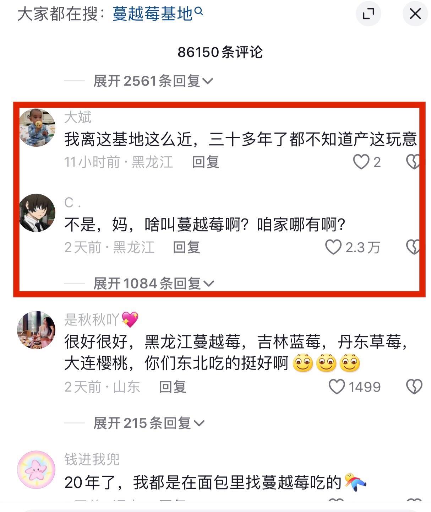Expand the 2561 replies
Viewport: 431px width, 512px height.
[x=153, y=81]
